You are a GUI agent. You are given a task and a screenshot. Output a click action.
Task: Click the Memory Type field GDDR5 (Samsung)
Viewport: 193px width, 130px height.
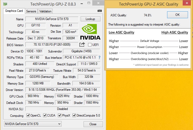point(42,77)
